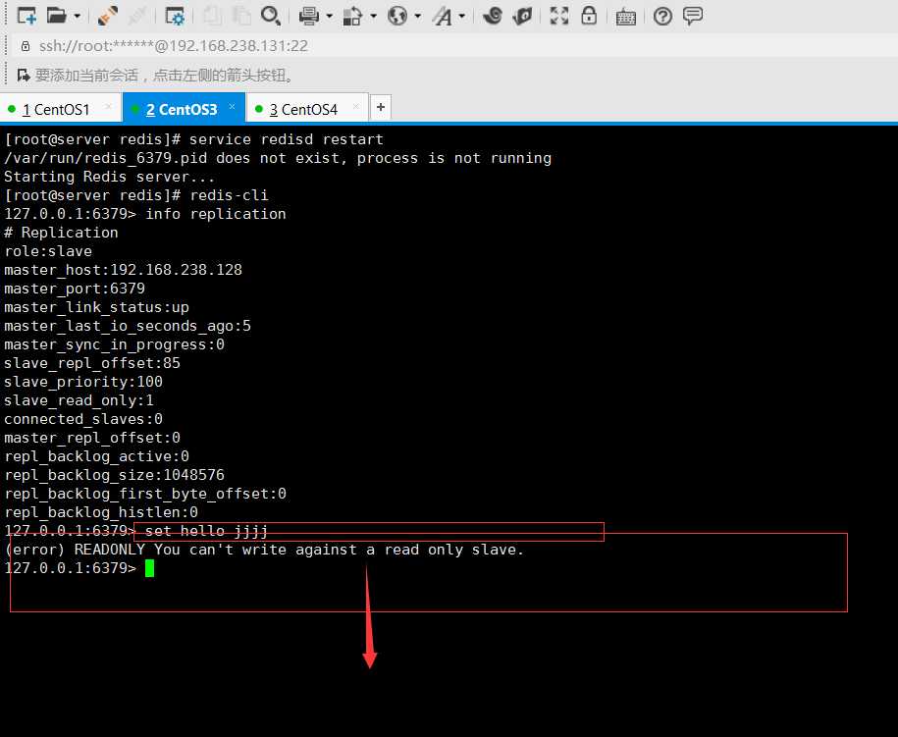This screenshot has height=737, width=898.
Task: Click the Font icon
Action: pos(442,16)
